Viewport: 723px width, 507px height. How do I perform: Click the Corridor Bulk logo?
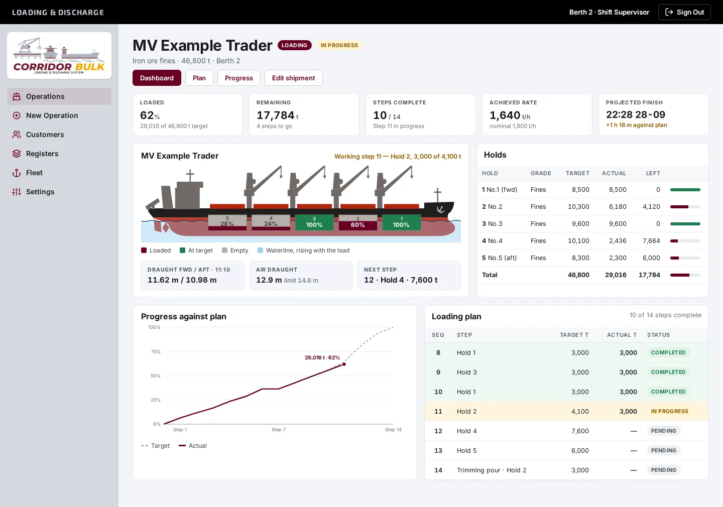[59, 56]
